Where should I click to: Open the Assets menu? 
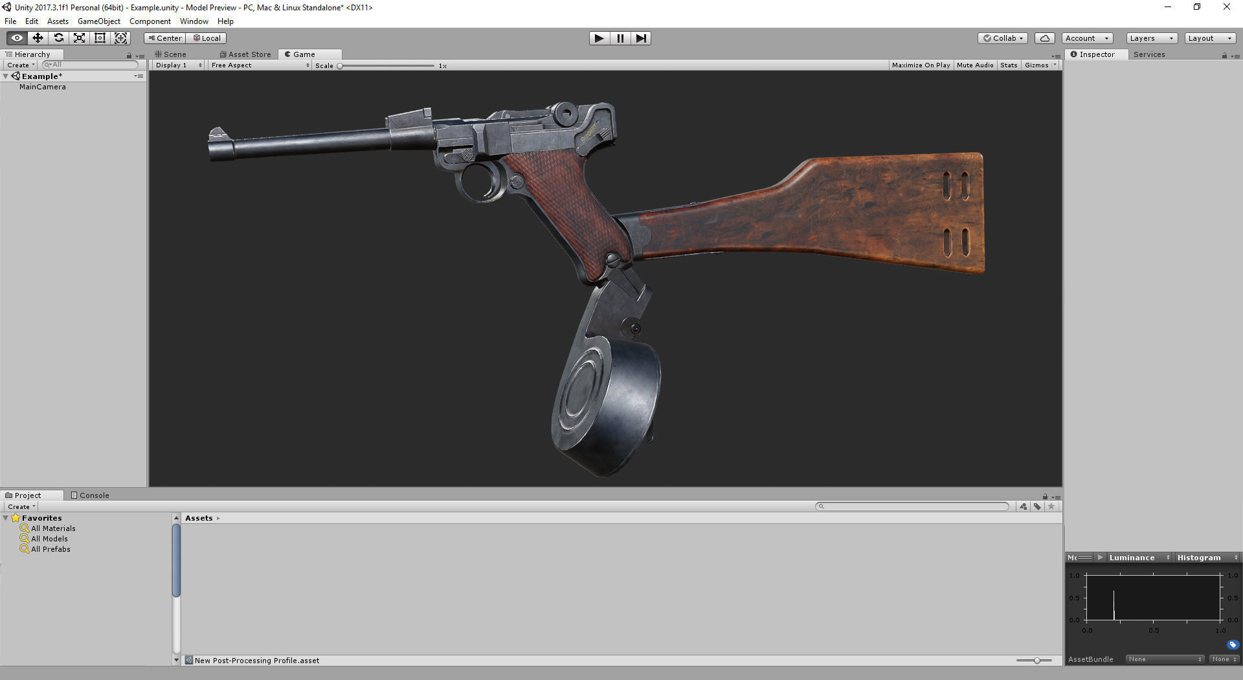coord(58,21)
